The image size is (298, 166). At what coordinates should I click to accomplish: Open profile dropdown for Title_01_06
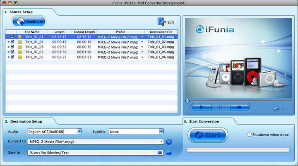tap(142, 57)
